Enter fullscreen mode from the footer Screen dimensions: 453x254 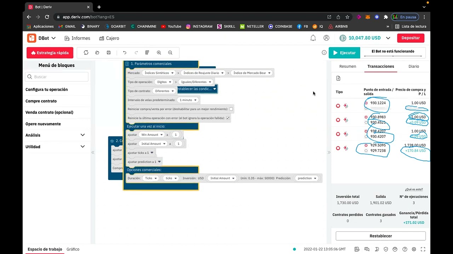tap(423, 249)
